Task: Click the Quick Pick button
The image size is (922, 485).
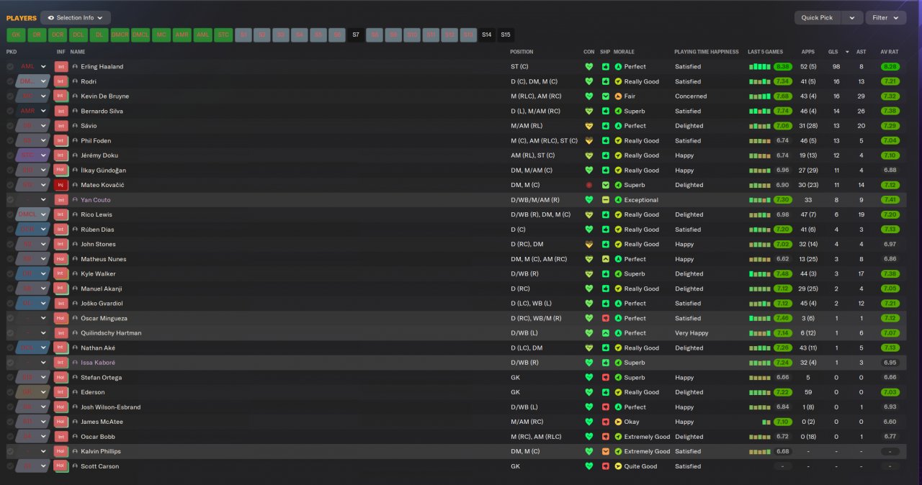Action: coord(817,17)
